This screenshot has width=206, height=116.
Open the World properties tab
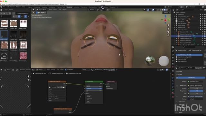click(x=173, y=67)
